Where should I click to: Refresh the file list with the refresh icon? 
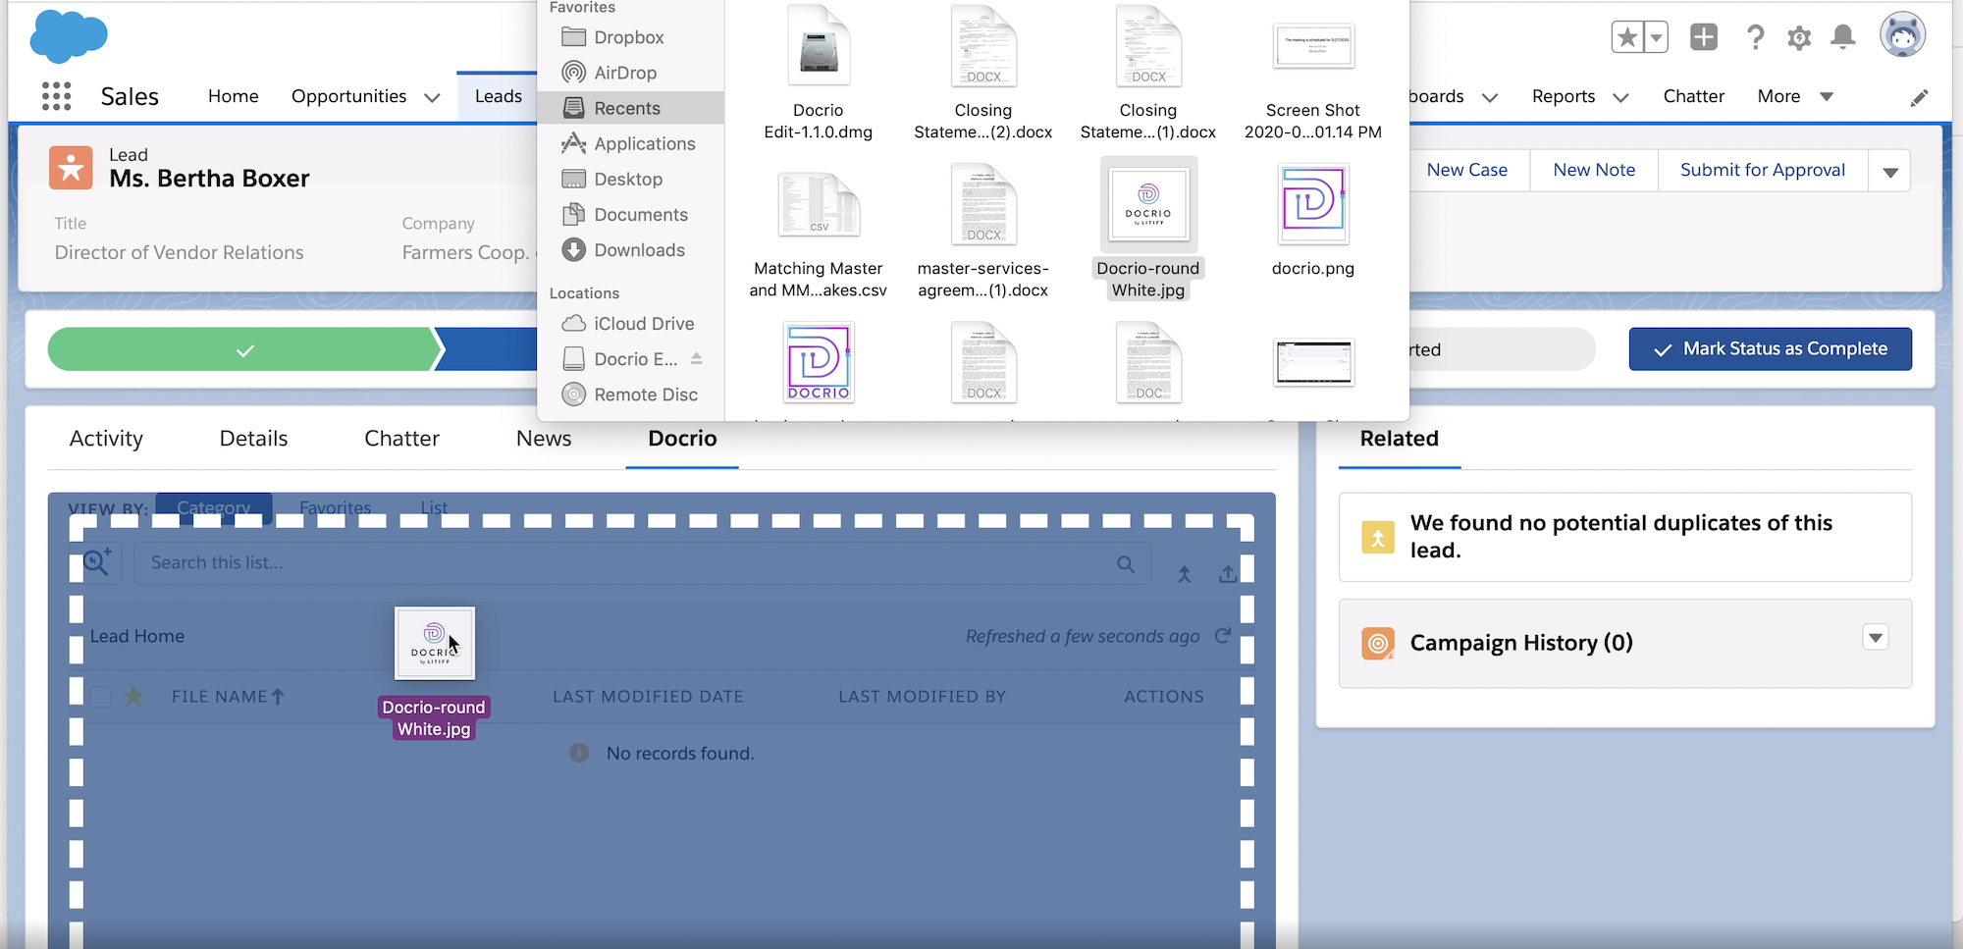1223,636
